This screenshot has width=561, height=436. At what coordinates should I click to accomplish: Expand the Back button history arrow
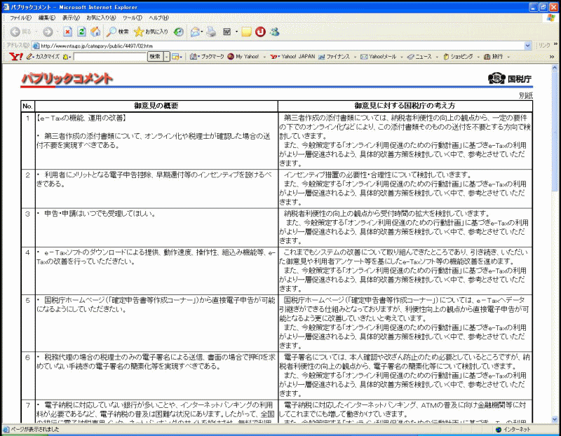point(36,32)
